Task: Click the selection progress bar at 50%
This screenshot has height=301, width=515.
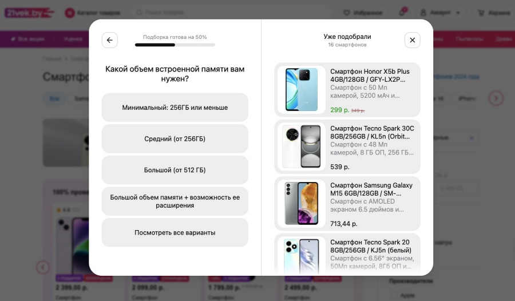Action: 175,45
